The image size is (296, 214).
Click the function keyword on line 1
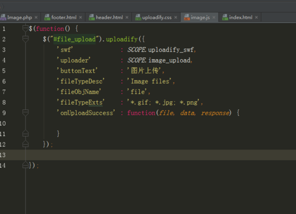click(50, 28)
